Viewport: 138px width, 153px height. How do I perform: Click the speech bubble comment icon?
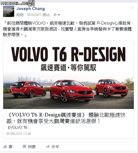(24, 147)
